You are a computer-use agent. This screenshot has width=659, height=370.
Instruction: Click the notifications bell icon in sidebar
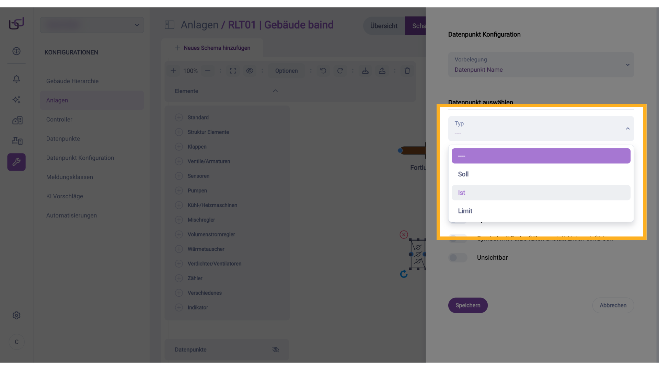[x=16, y=79]
